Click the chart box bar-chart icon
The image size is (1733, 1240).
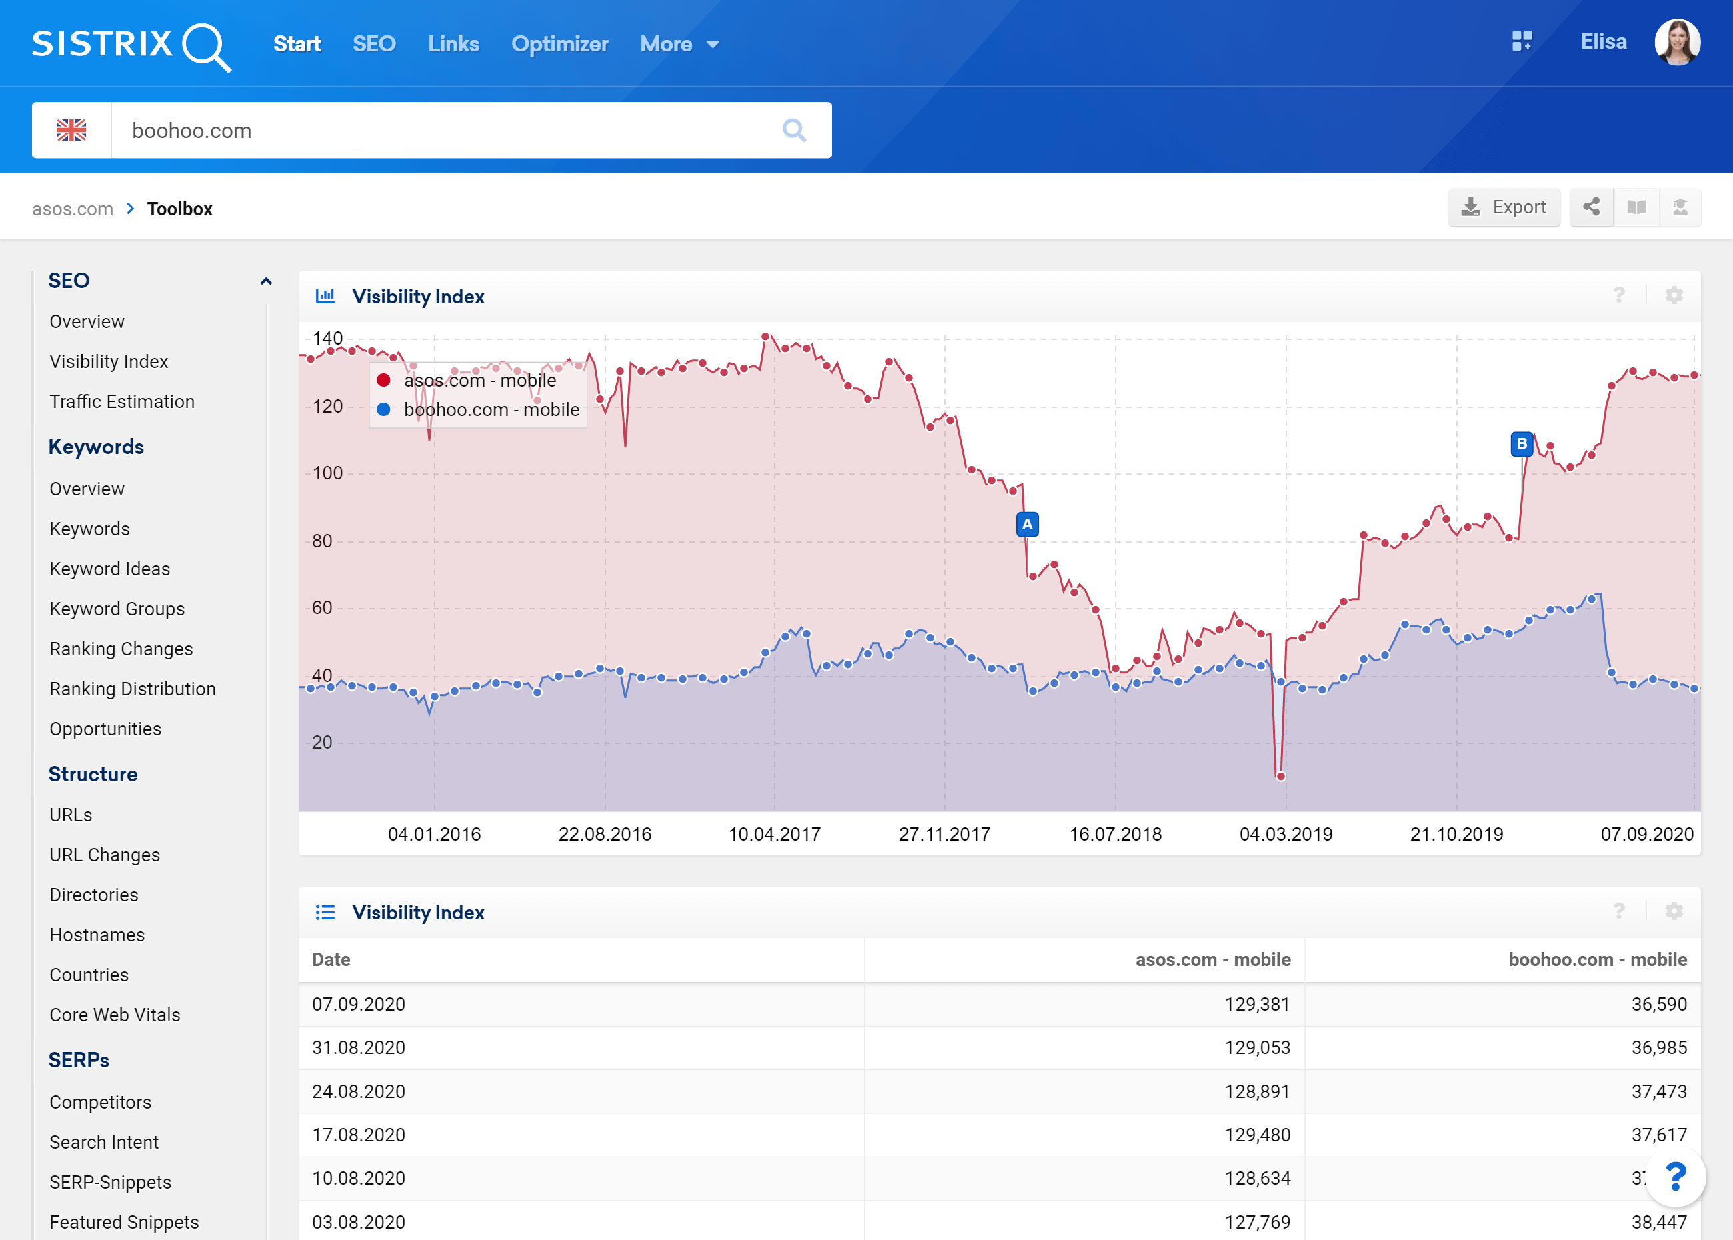point(325,296)
